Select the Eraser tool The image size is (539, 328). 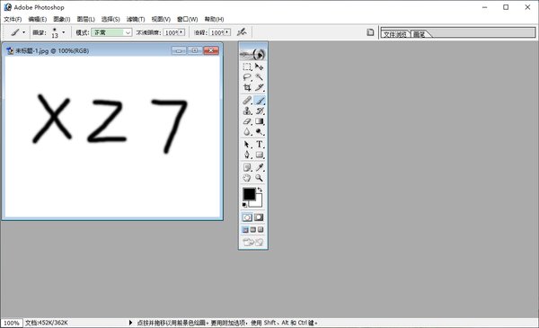pos(247,121)
